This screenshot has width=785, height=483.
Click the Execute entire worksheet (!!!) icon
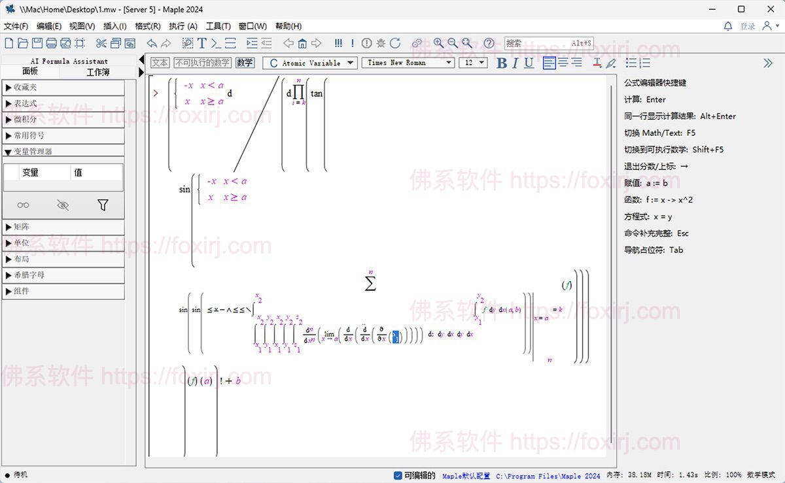point(338,43)
